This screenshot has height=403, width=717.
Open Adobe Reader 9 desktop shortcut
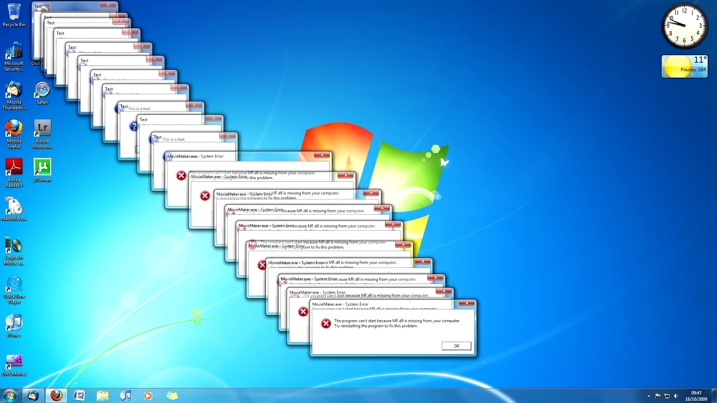(x=14, y=173)
